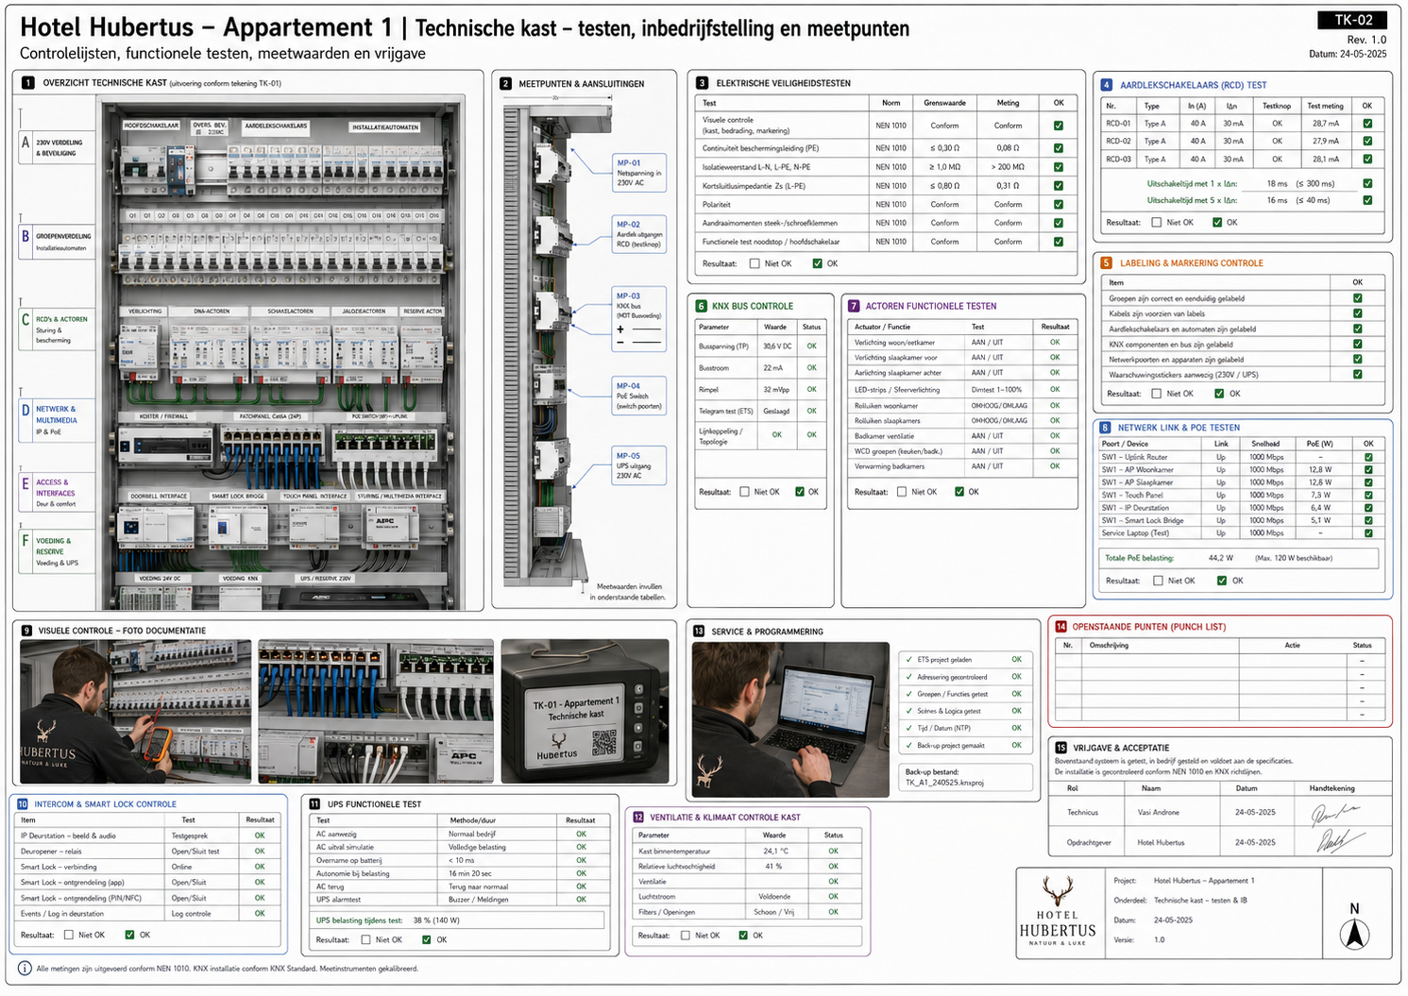
Task: Click the north arrow compass icon
Action: [x=1354, y=934]
